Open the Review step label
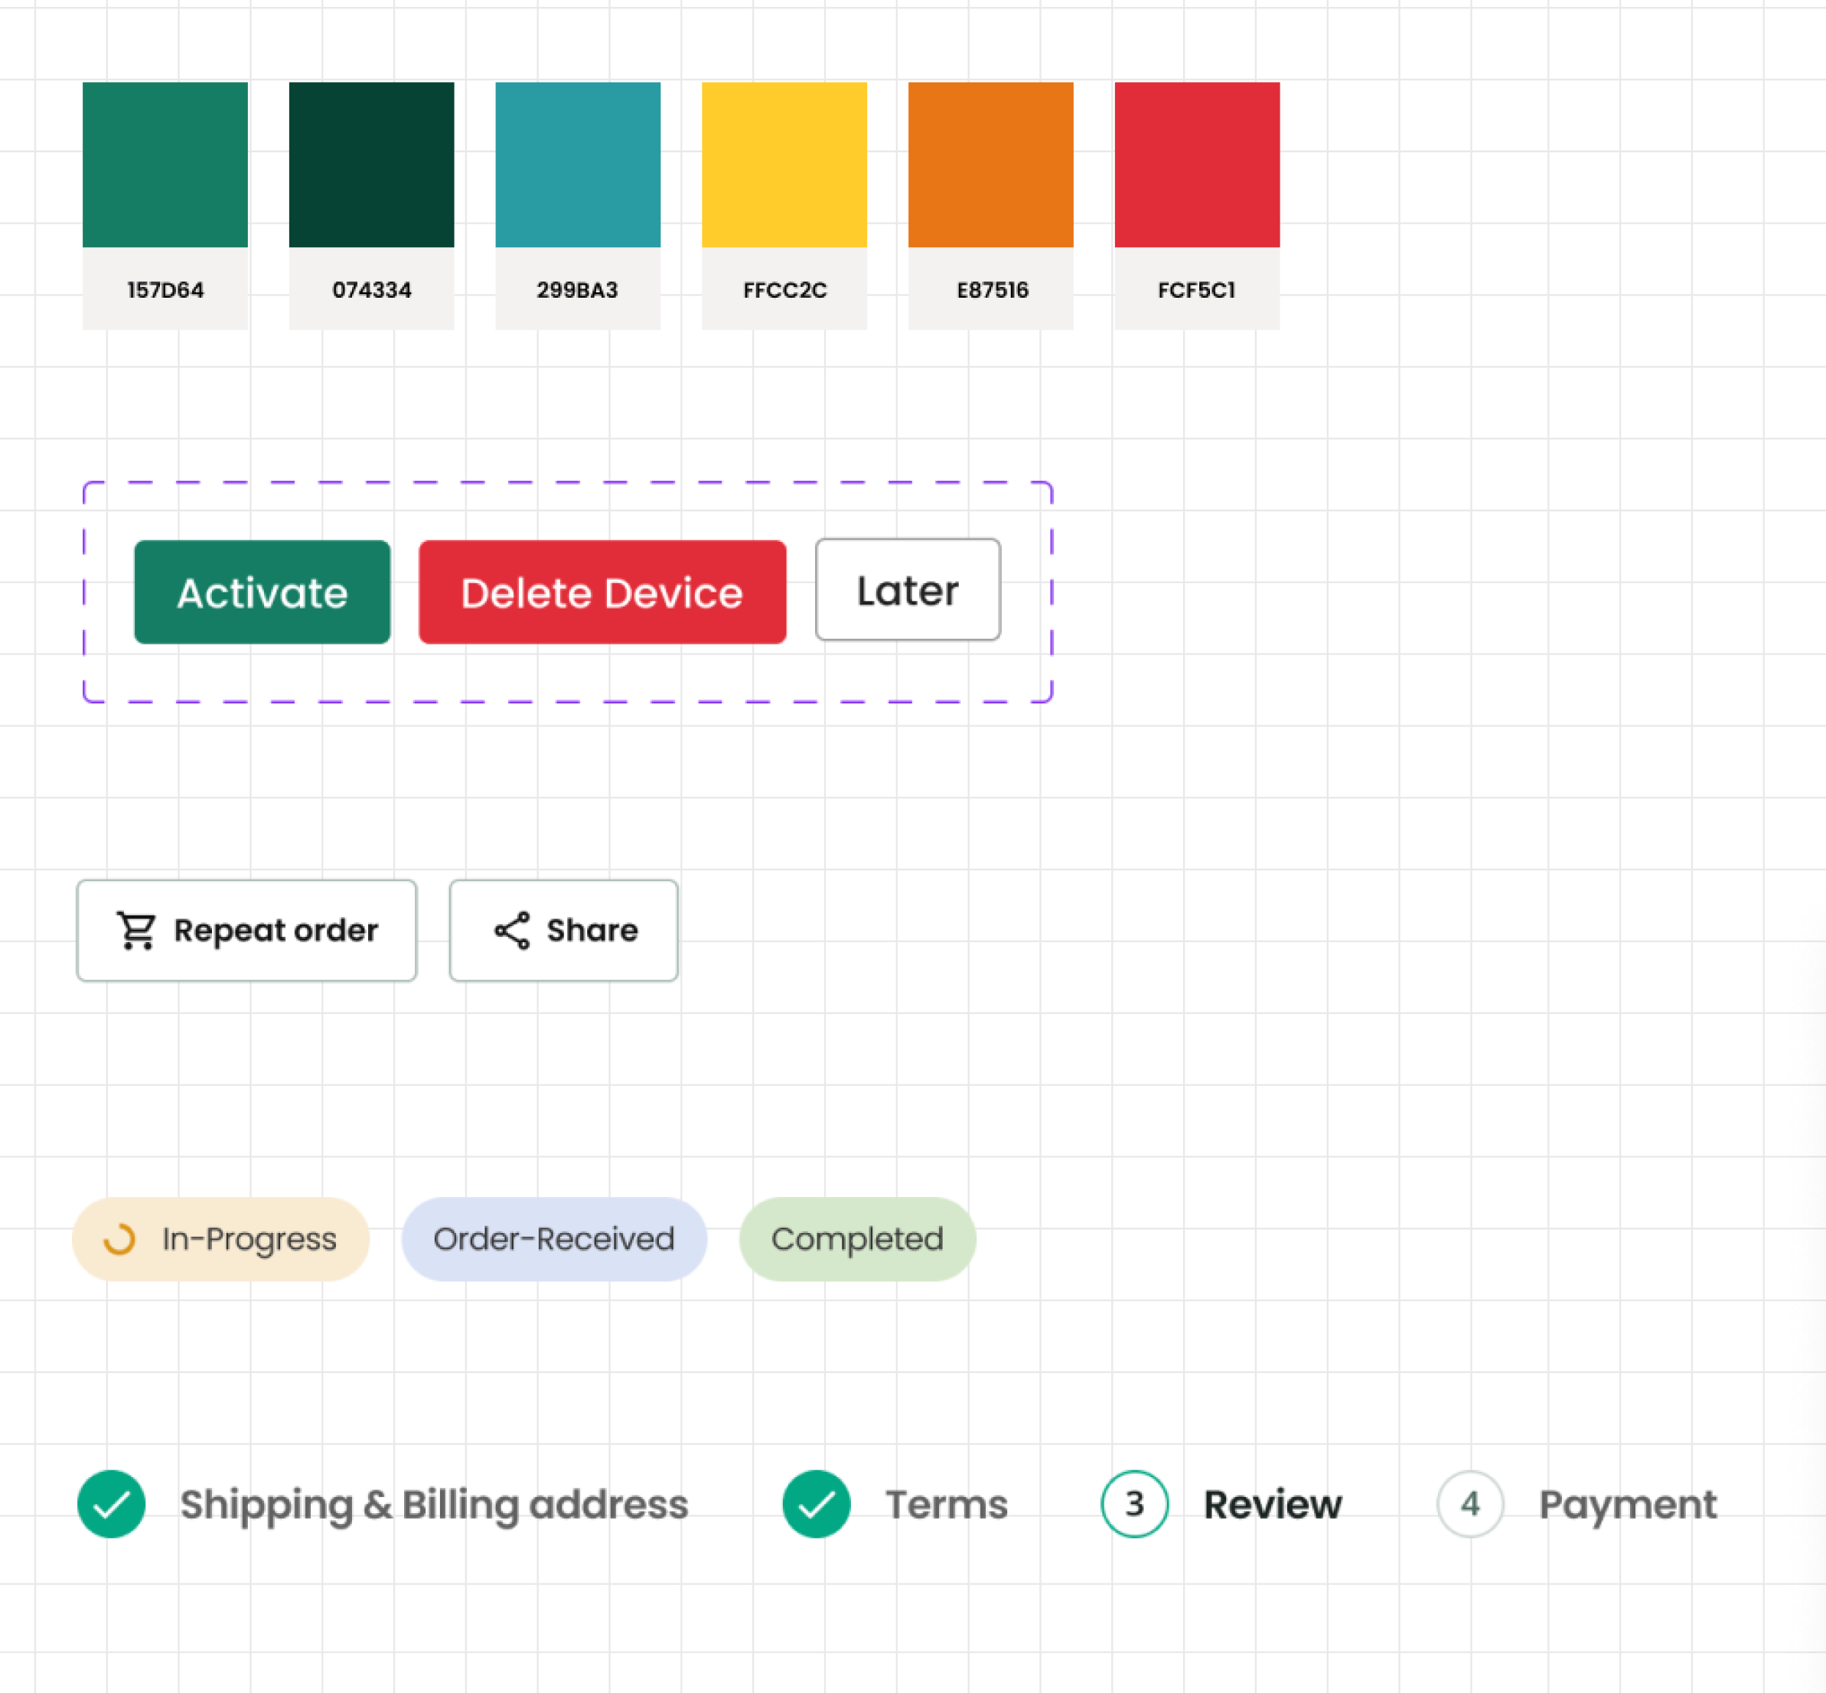Image resolution: width=1826 pixels, height=1693 pixels. (1273, 1504)
